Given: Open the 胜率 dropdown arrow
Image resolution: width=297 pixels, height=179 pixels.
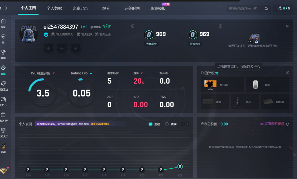Looking at the screenshot, I should [142, 73].
